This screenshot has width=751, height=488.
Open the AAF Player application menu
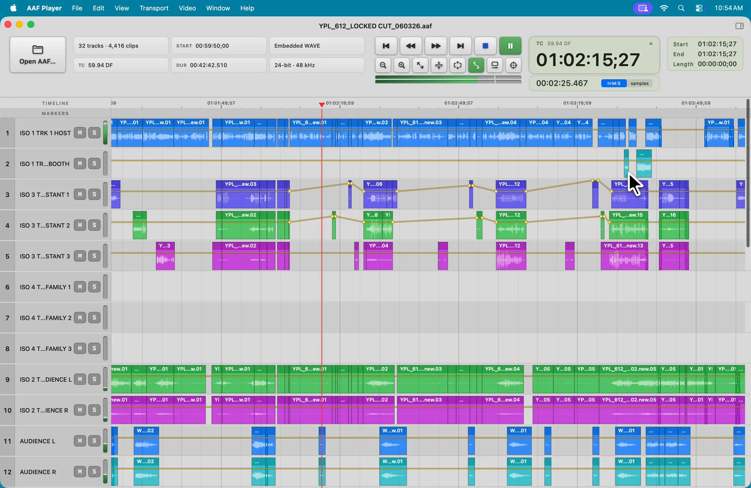coord(44,8)
